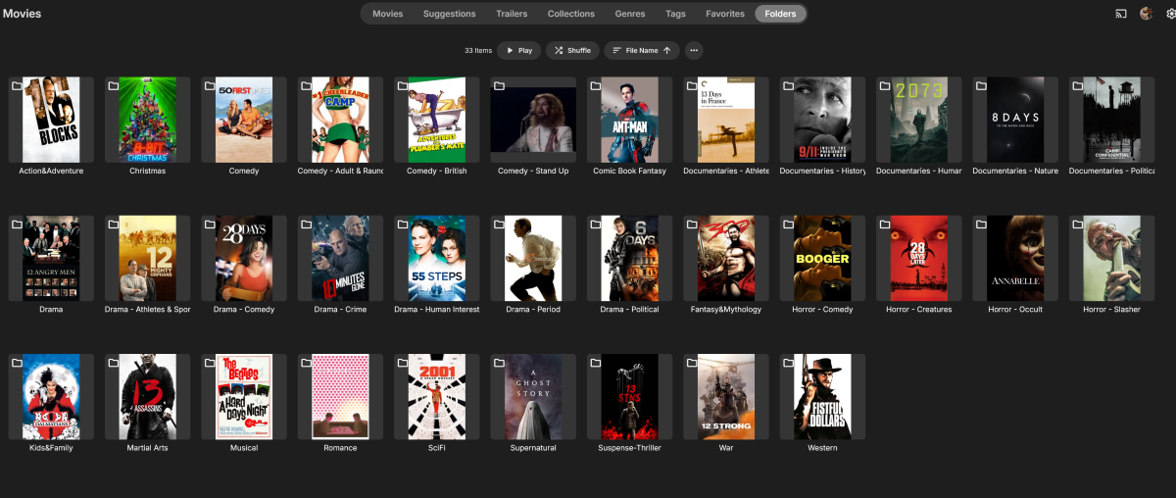
Task: Open the Booger Horror - Comedy poster
Action: [x=823, y=258]
